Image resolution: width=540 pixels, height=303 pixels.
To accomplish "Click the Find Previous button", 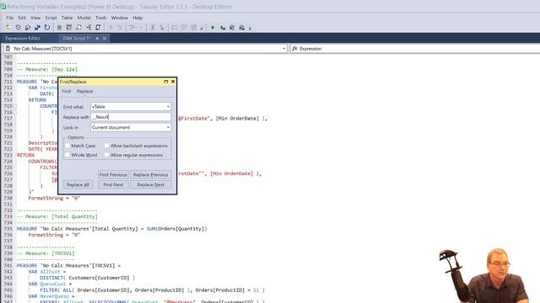I will point(113,175).
